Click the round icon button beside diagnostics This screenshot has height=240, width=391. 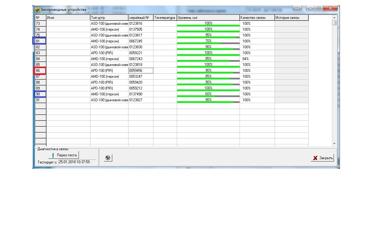(108, 158)
